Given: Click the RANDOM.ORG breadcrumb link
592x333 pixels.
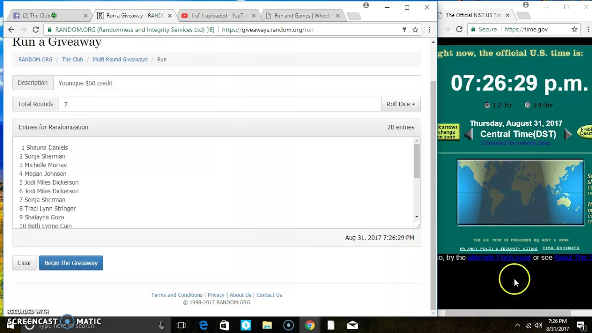Looking at the screenshot, I should [x=35, y=59].
